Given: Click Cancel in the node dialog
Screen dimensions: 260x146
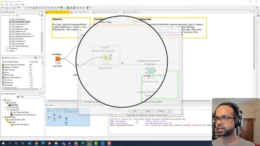Looking at the screenshot, I should pos(161,111).
